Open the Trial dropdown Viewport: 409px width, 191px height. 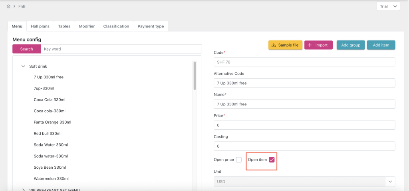388,6
